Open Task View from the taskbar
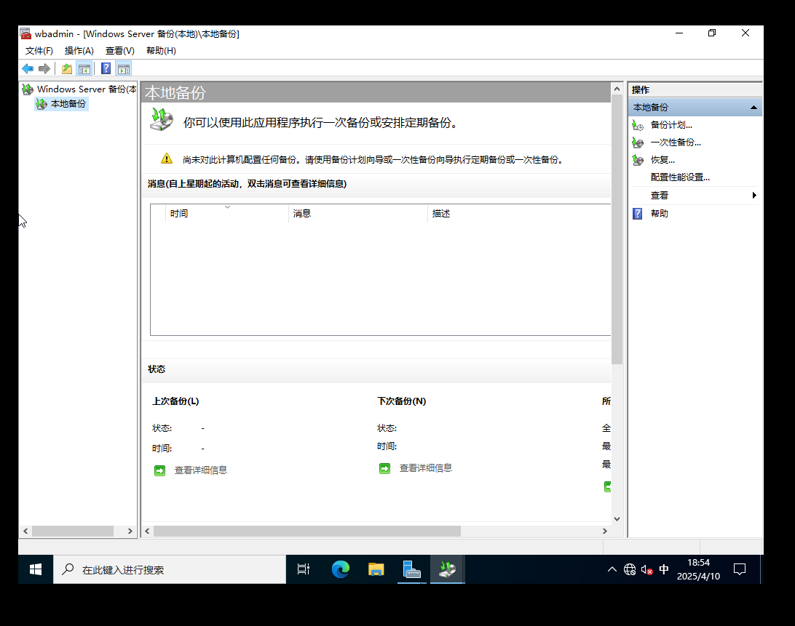The image size is (795, 626). tap(303, 570)
